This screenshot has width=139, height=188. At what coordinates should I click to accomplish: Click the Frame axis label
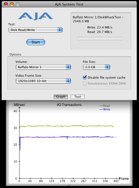(x=124, y=179)
